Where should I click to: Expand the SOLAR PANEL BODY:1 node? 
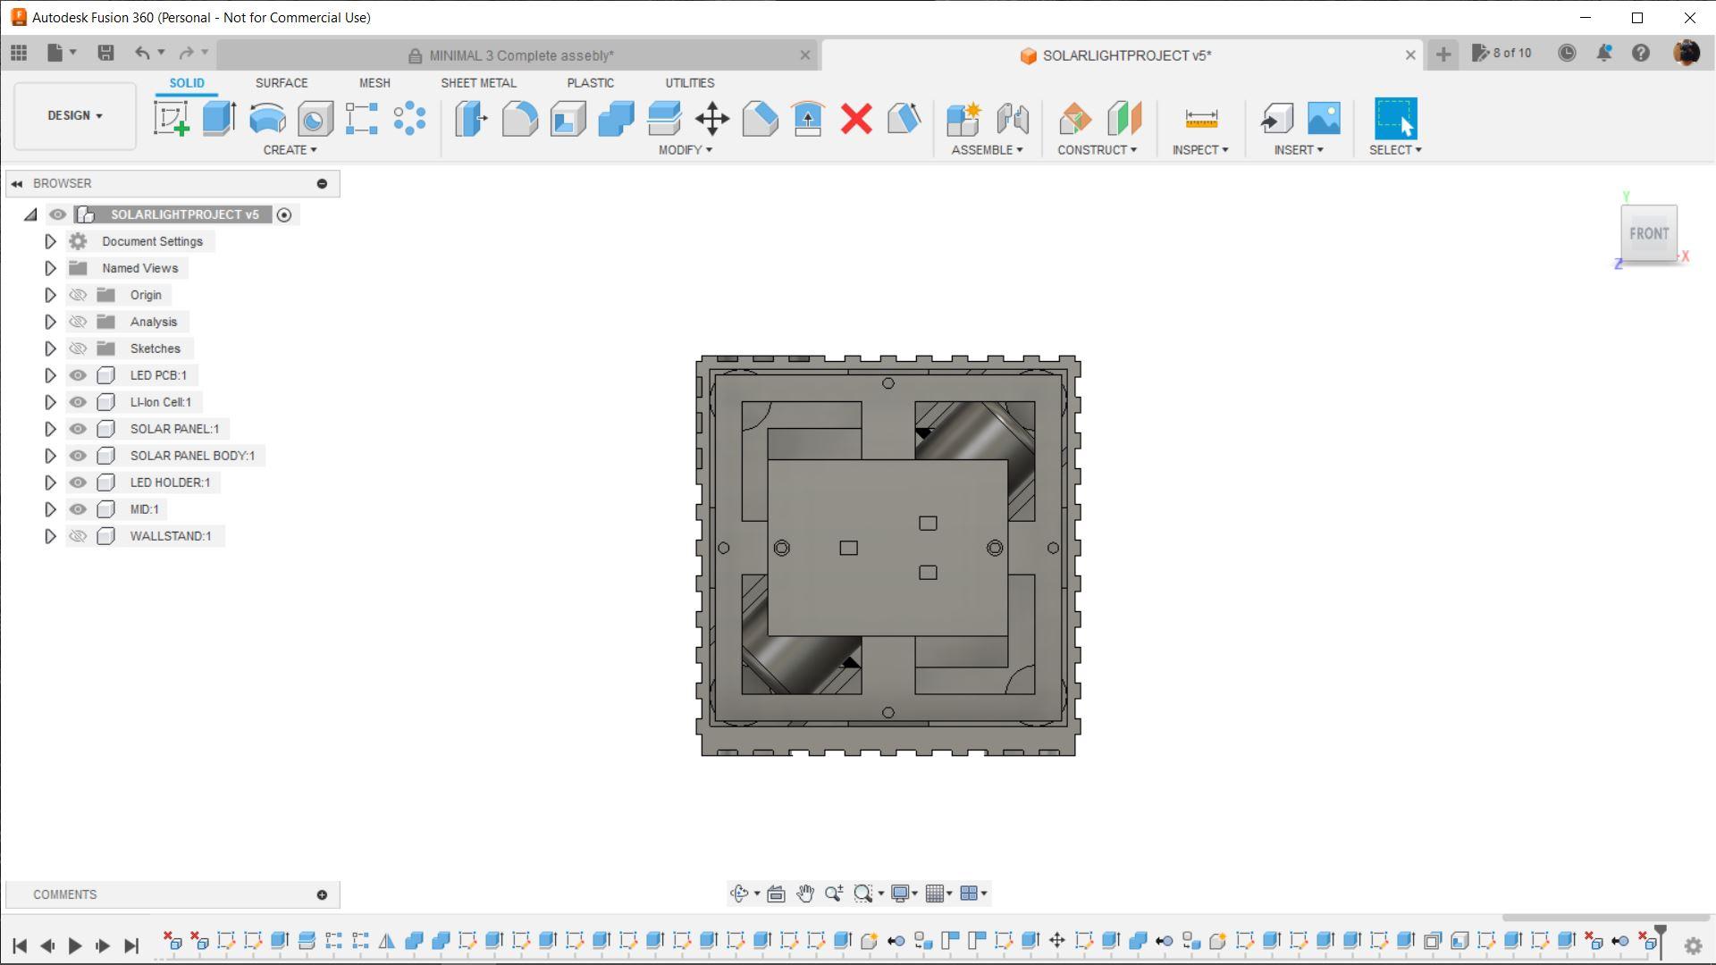coord(50,456)
